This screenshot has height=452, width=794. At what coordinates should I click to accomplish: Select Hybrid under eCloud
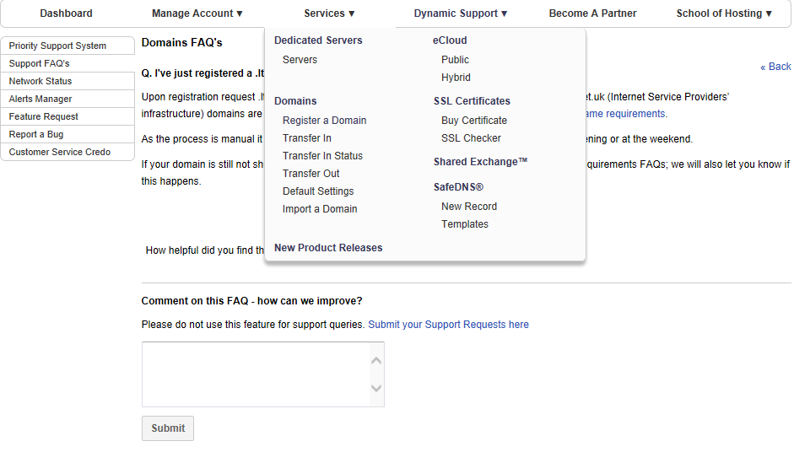(x=456, y=78)
